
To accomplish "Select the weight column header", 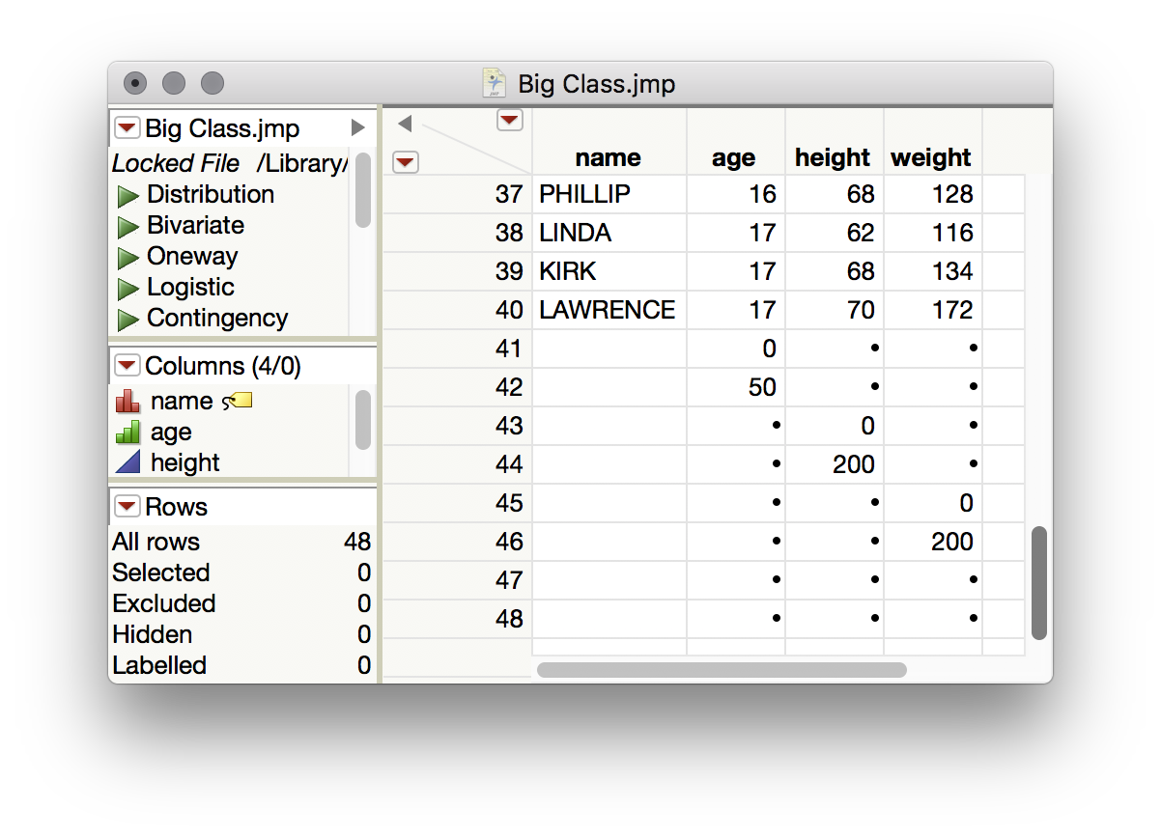I will 931,157.
